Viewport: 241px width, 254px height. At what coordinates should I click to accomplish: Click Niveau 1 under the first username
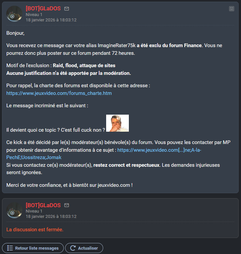[x=34, y=14]
